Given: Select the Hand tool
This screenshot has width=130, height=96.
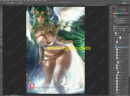Looking at the screenshot, I should coord(1,42).
